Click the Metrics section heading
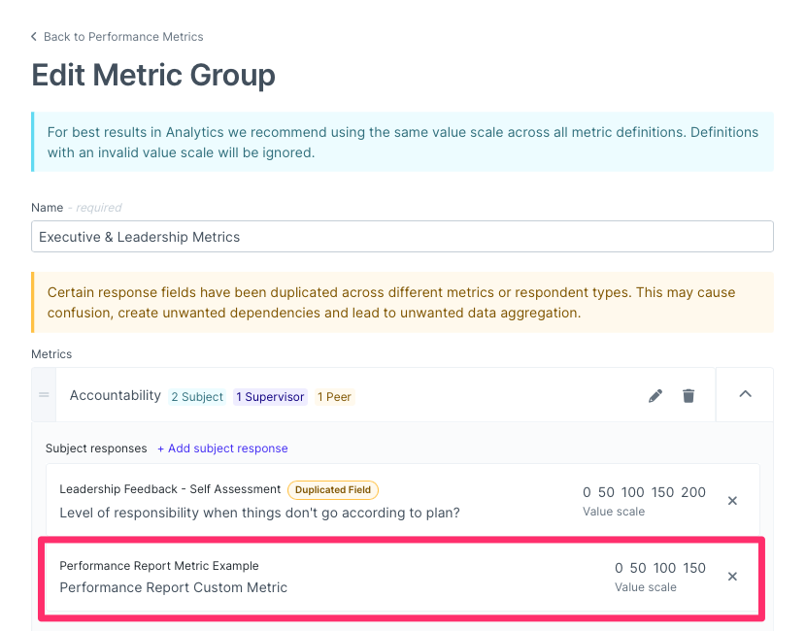The height and width of the screenshot is (631, 806). tap(51, 354)
